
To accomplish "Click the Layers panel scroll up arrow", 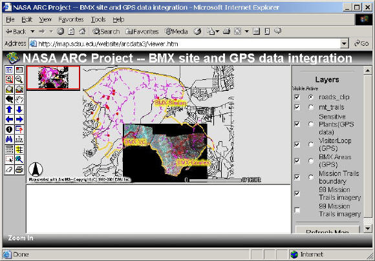I will (367, 70).
